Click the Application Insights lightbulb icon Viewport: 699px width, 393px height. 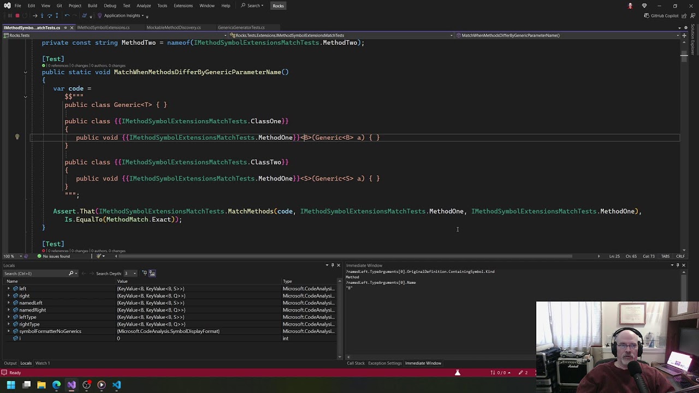(x=99, y=16)
